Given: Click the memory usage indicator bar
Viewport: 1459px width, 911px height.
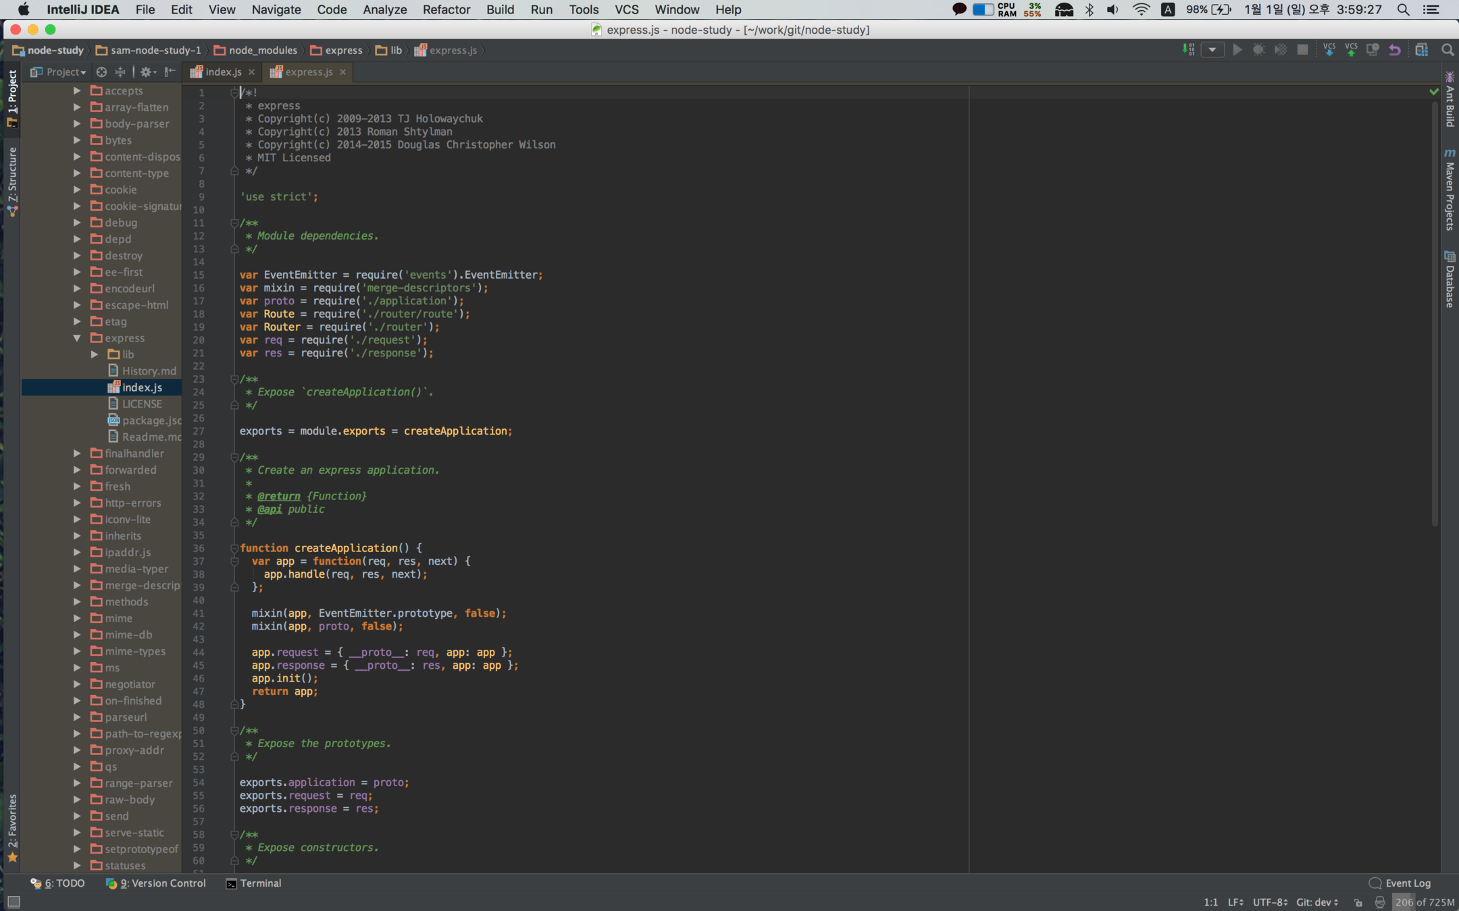Looking at the screenshot, I should (1425, 902).
